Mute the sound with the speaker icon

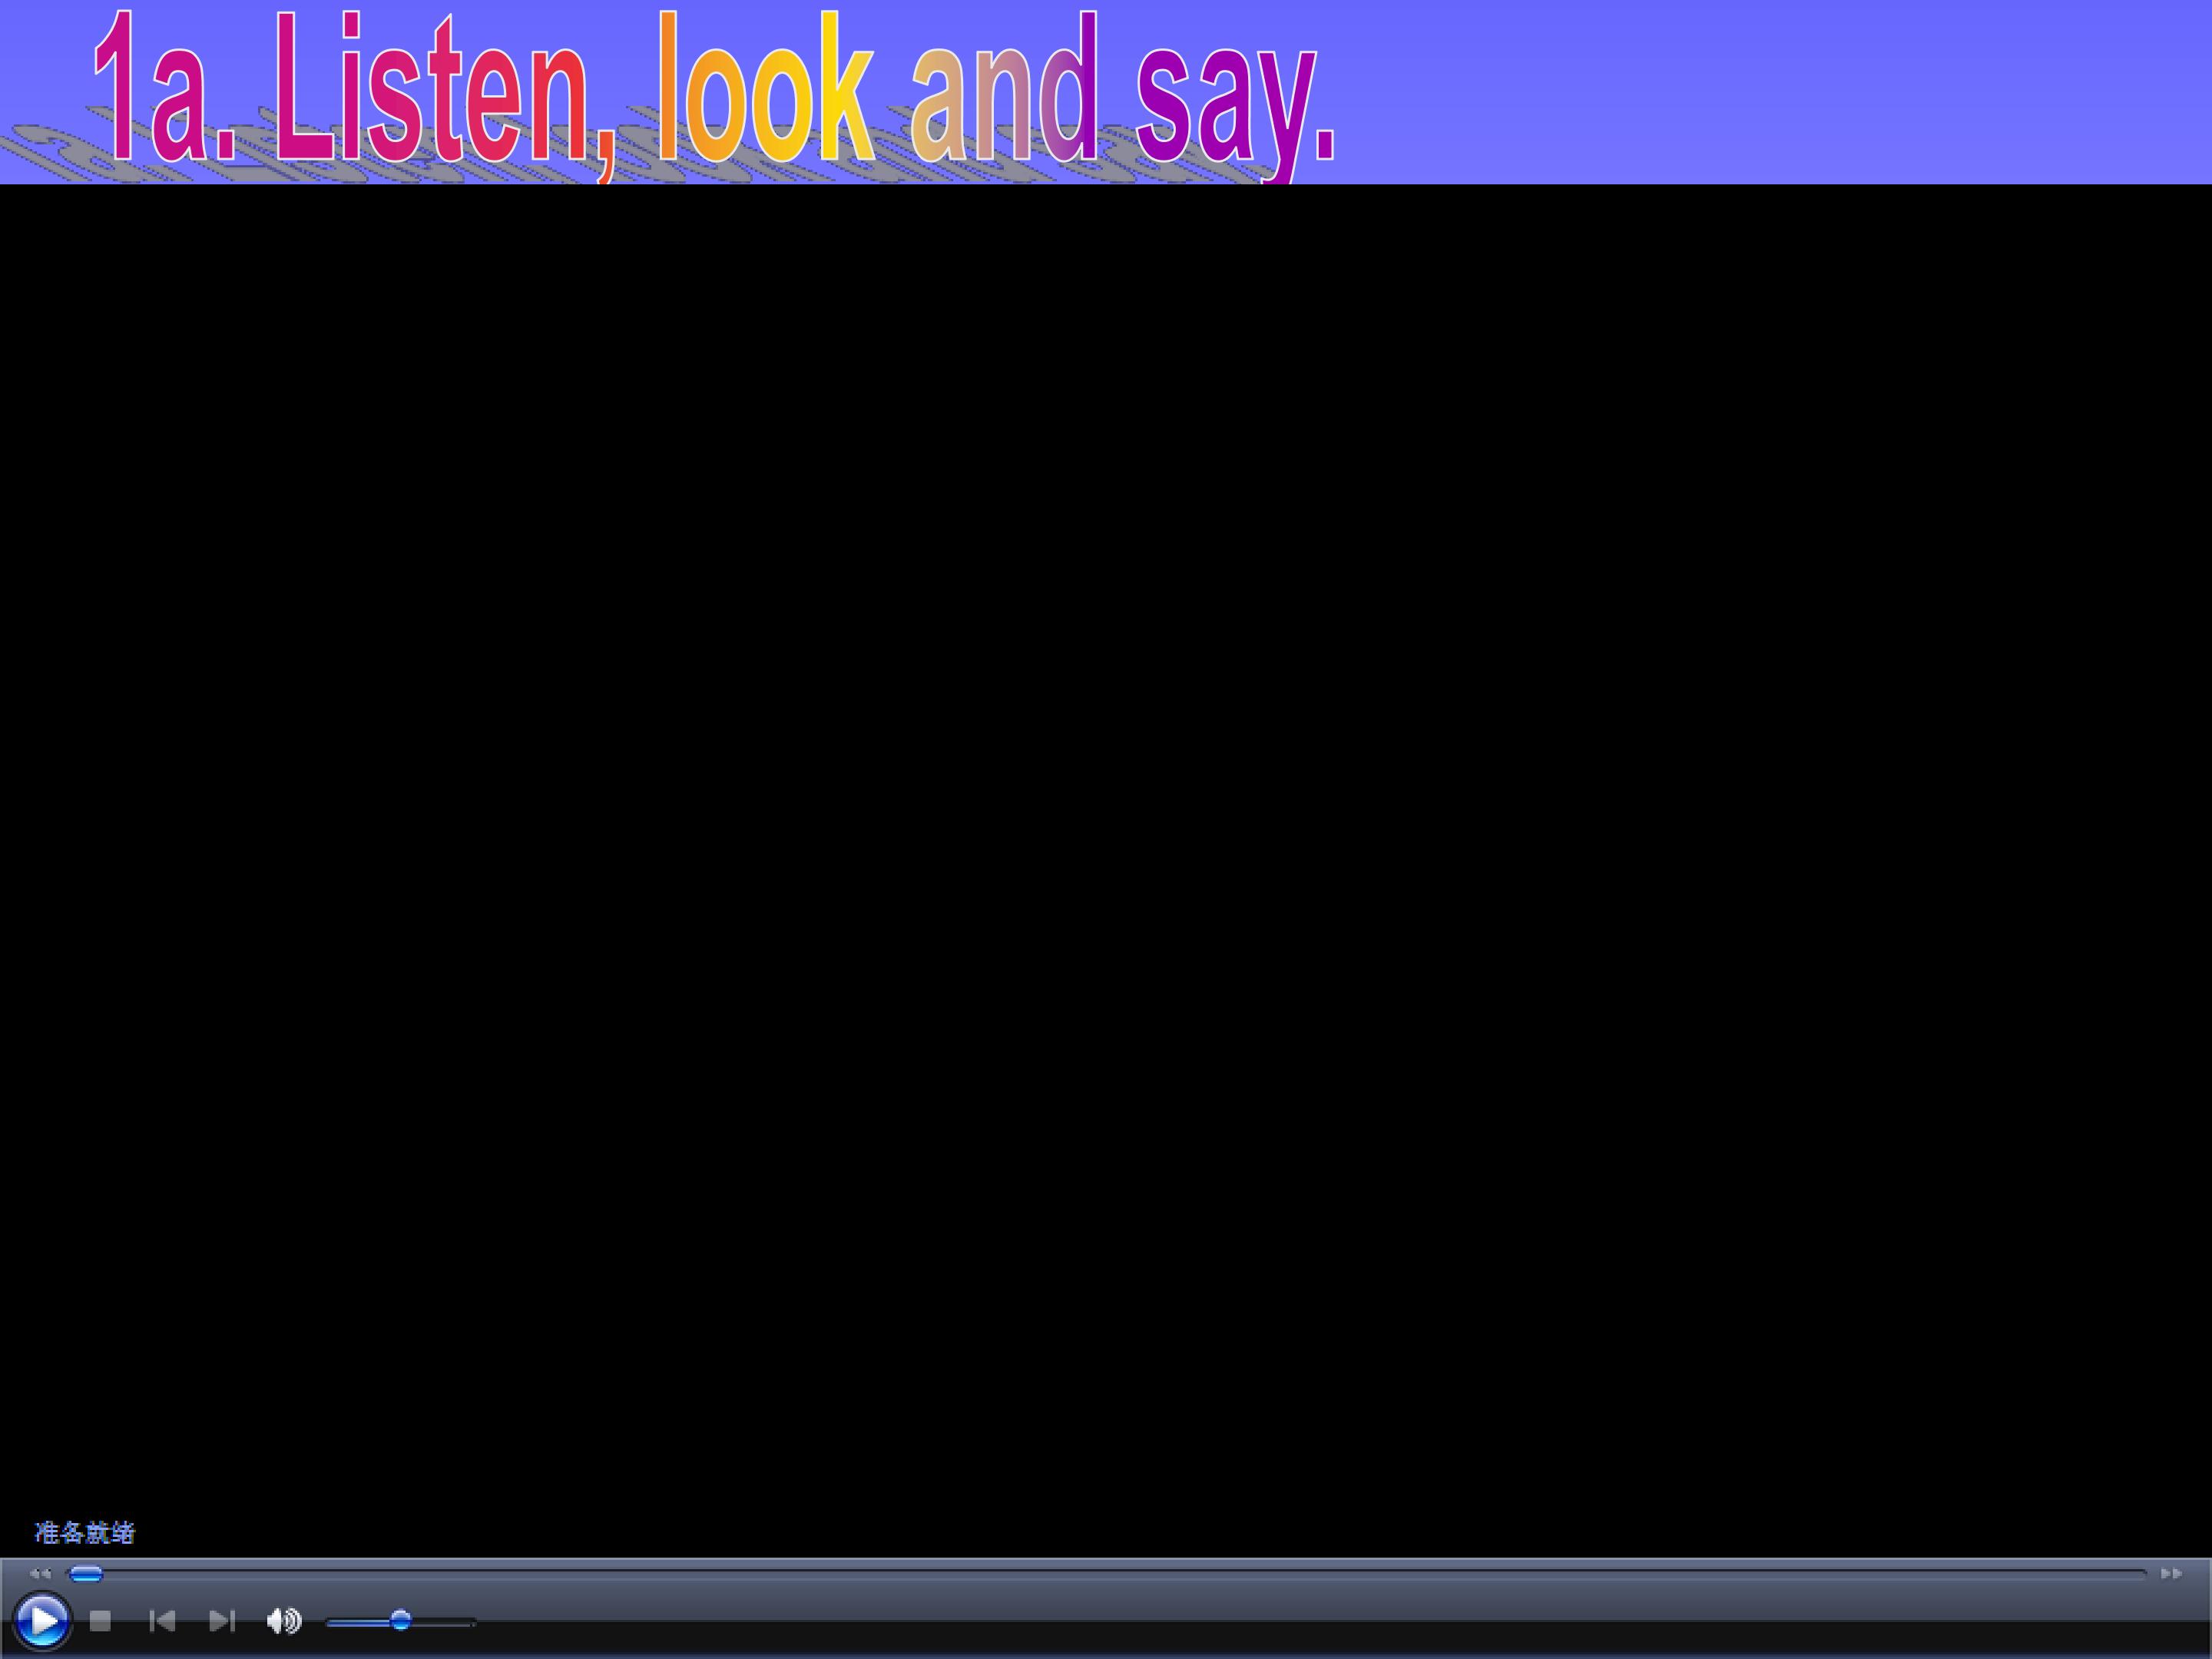[284, 1620]
